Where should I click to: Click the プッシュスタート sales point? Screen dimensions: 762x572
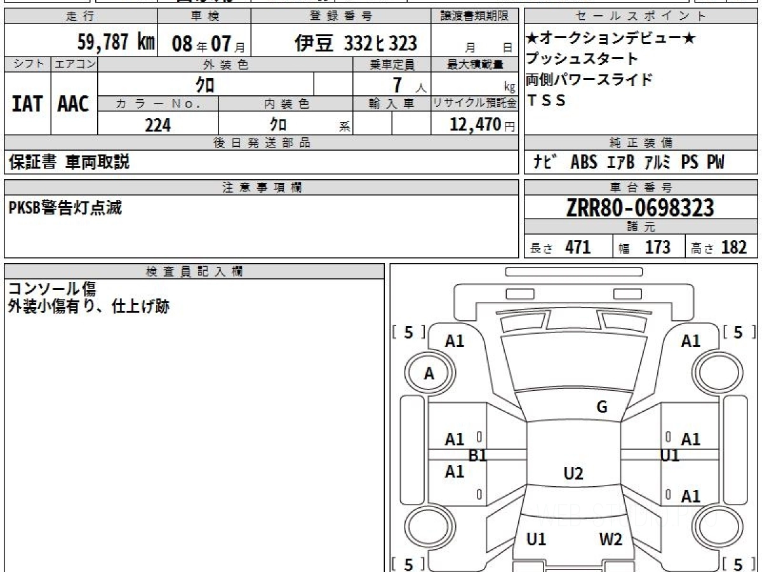click(582, 59)
